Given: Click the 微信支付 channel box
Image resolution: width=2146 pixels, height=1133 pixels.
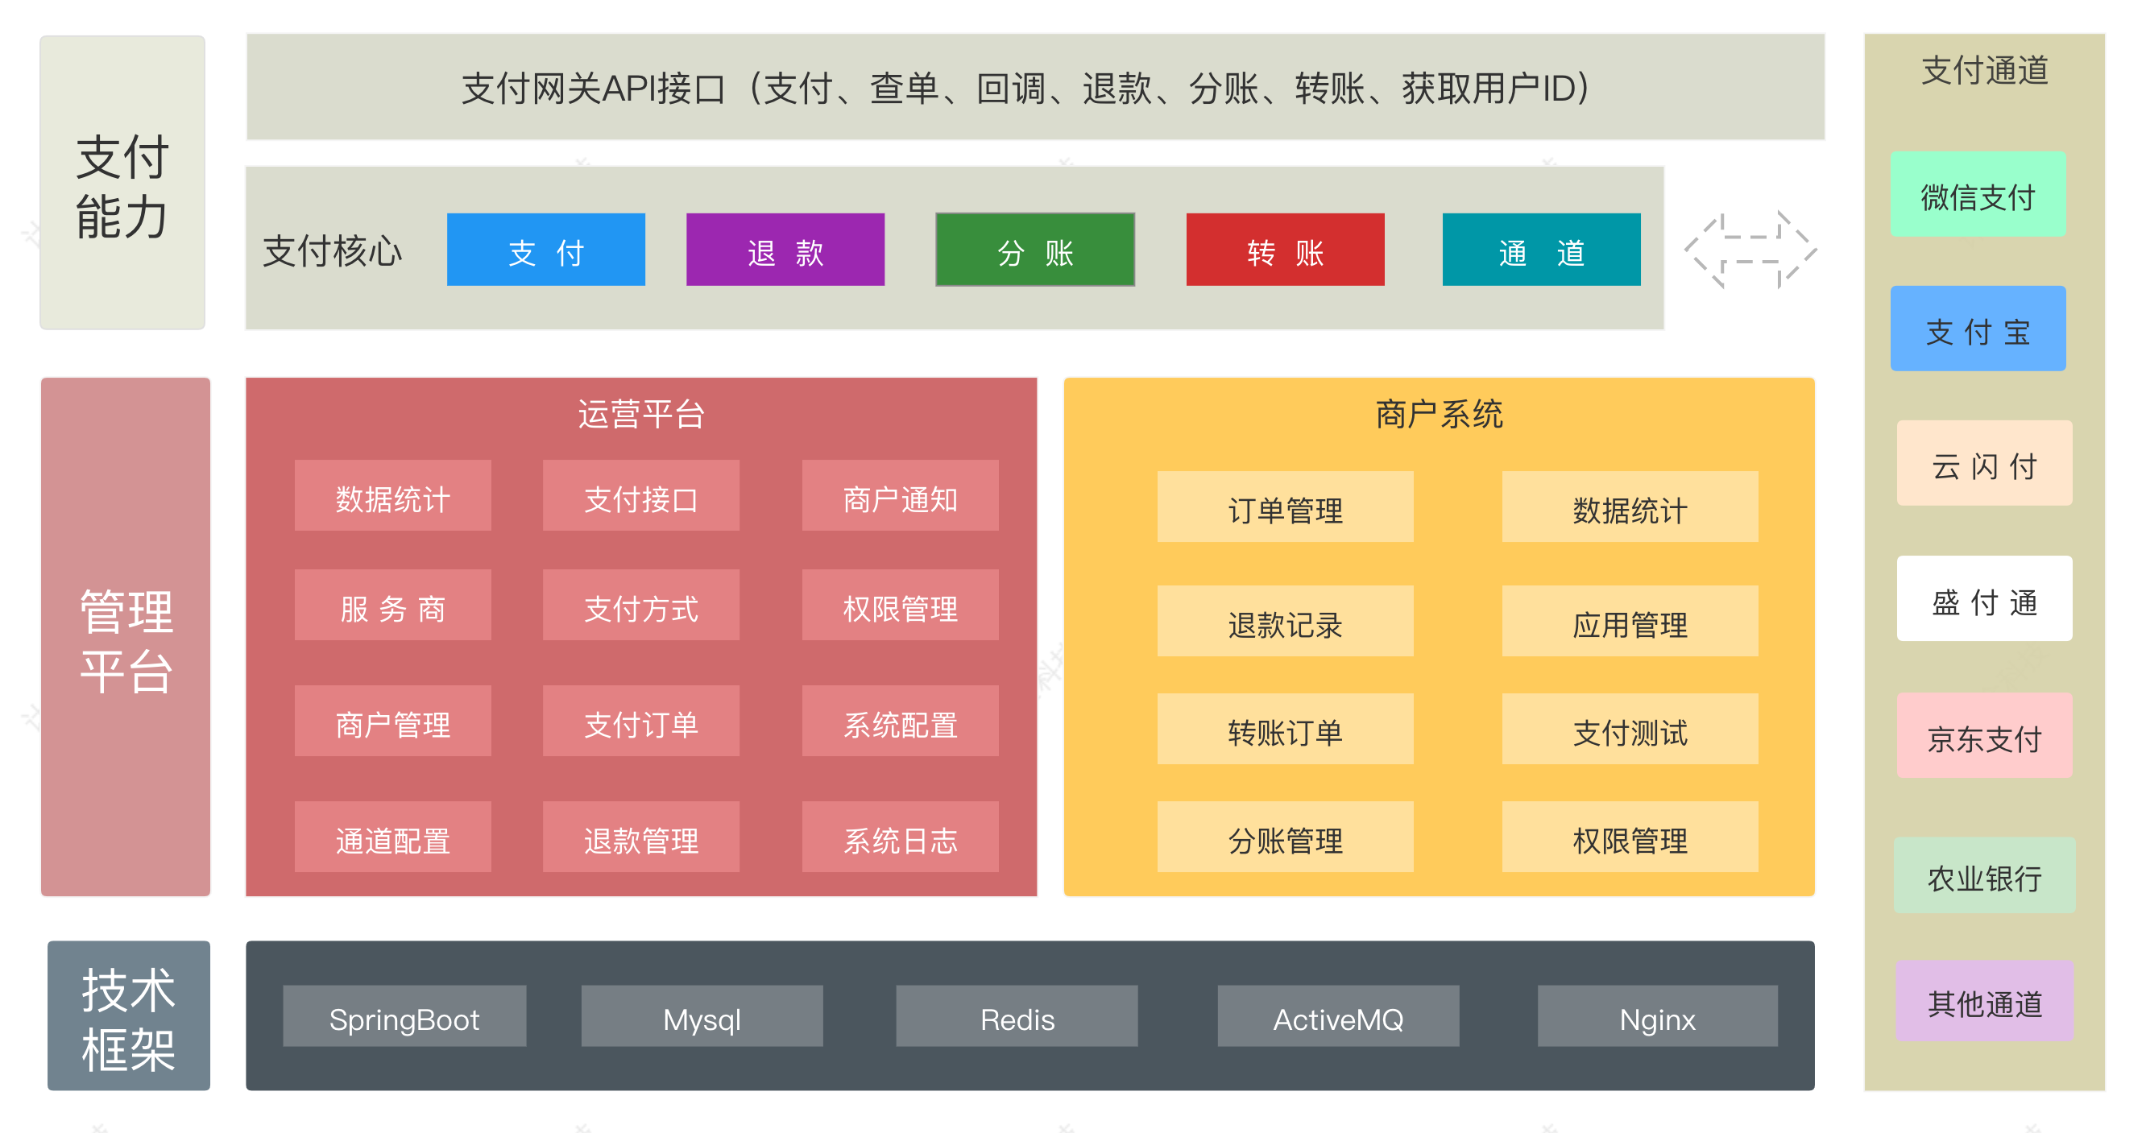Looking at the screenshot, I should coord(1977,195).
